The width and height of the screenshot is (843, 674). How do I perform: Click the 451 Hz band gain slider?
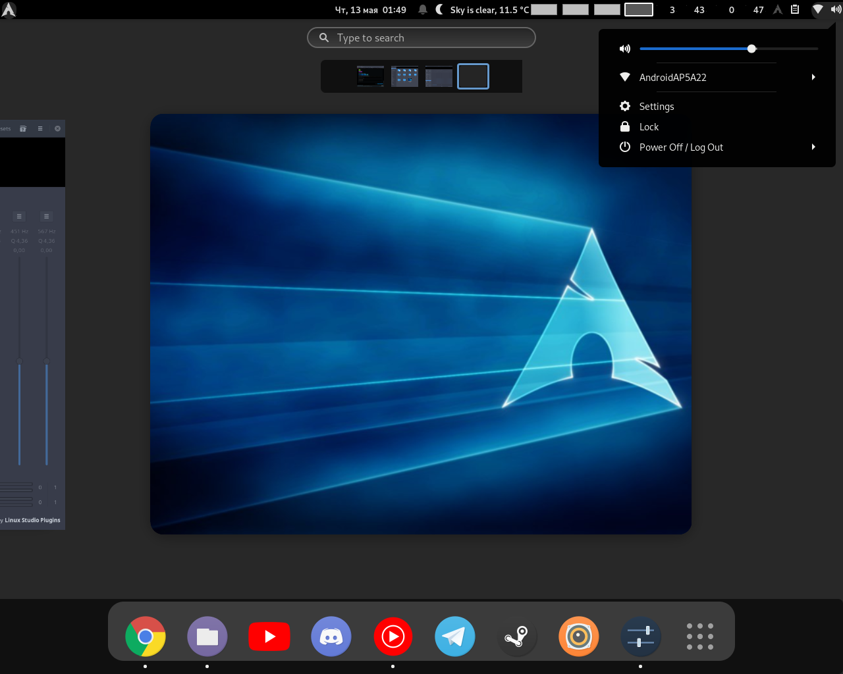[19, 362]
